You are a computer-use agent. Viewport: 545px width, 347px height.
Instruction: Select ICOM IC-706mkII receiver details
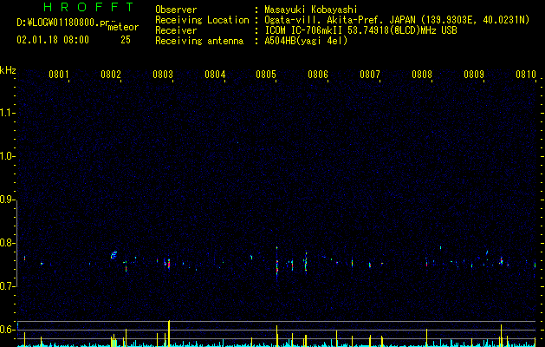[360, 30]
